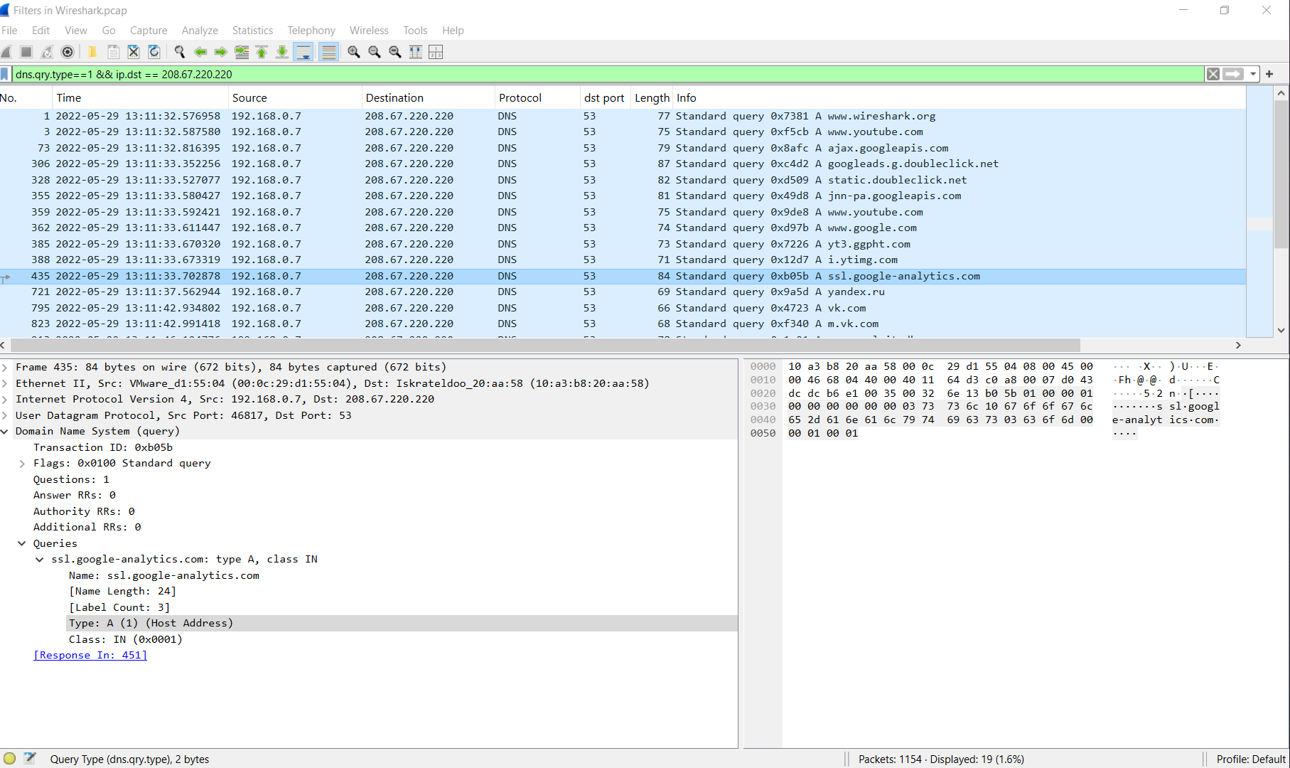
Task: Click the zoom in toolbar icon
Action: tap(353, 52)
